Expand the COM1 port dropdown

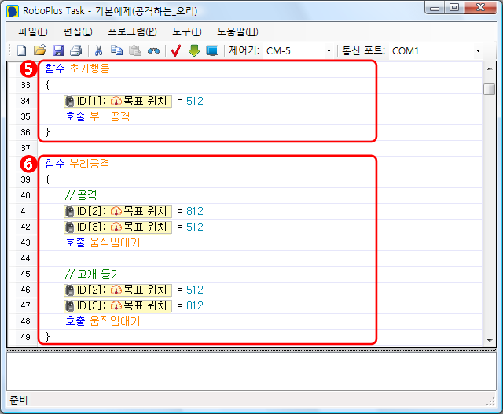tap(477, 51)
